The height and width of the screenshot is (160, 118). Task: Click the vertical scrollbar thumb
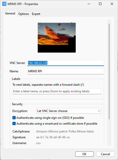109,72
